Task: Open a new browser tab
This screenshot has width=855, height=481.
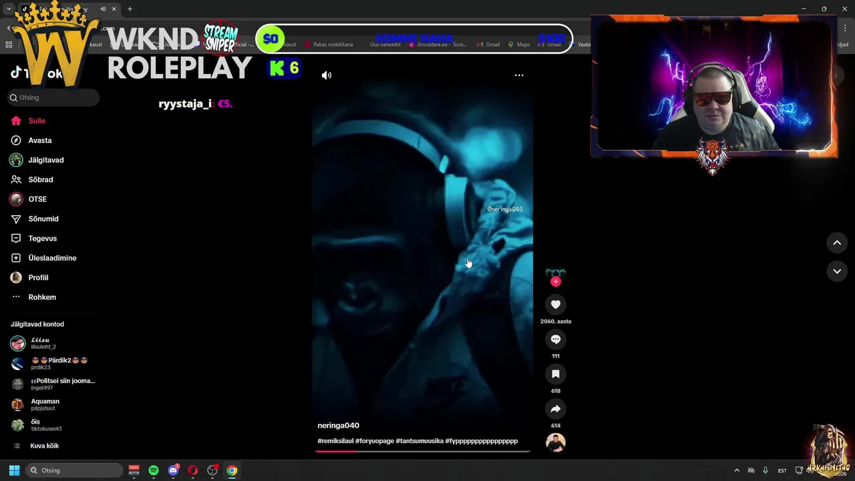Action: click(130, 9)
